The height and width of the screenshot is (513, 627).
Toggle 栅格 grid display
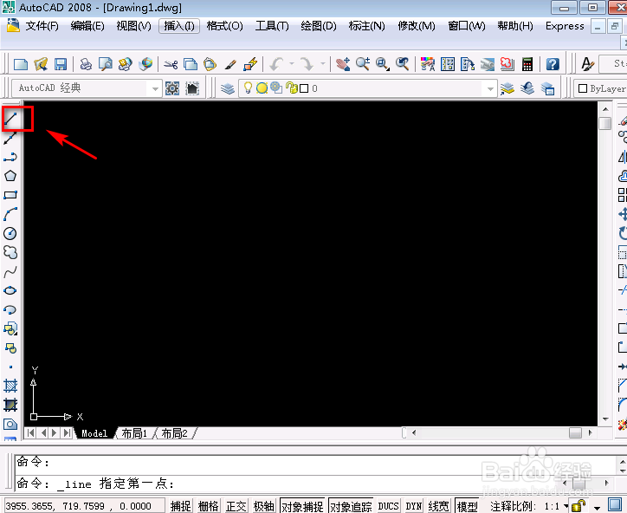coord(209,506)
